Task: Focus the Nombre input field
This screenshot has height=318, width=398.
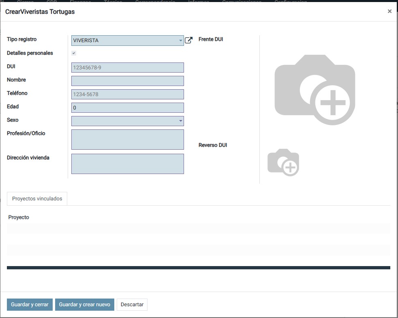Action: (x=127, y=81)
